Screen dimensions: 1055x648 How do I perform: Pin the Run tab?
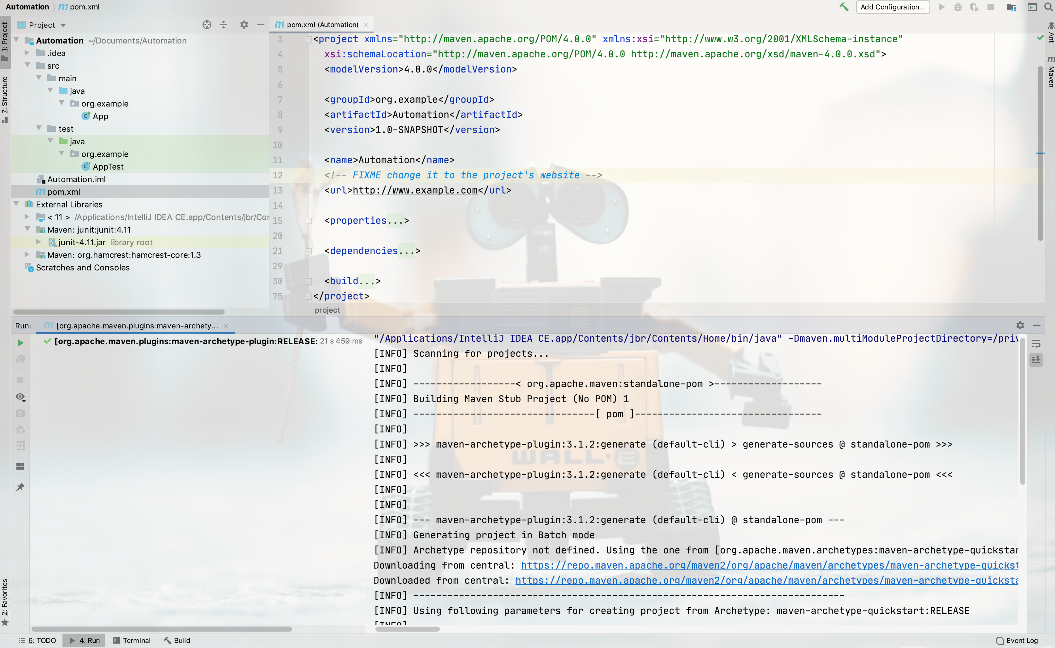pyautogui.click(x=20, y=487)
